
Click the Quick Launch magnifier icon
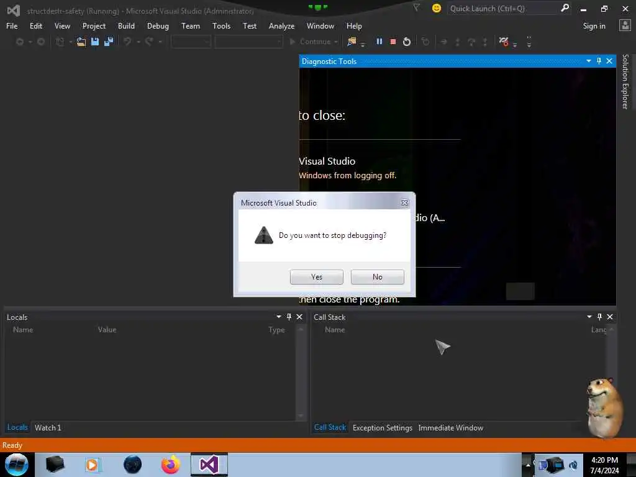(565, 8)
